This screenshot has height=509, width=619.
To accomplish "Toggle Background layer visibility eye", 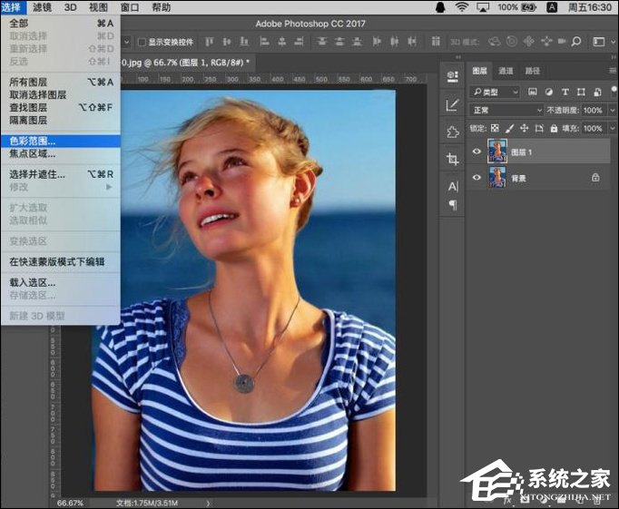I will pos(477,178).
